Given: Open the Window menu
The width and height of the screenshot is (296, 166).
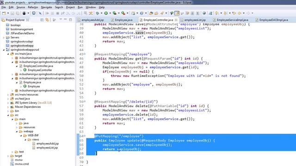Looking at the screenshot, I should tap(91, 7).
